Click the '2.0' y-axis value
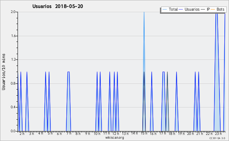 click(13, 12)
